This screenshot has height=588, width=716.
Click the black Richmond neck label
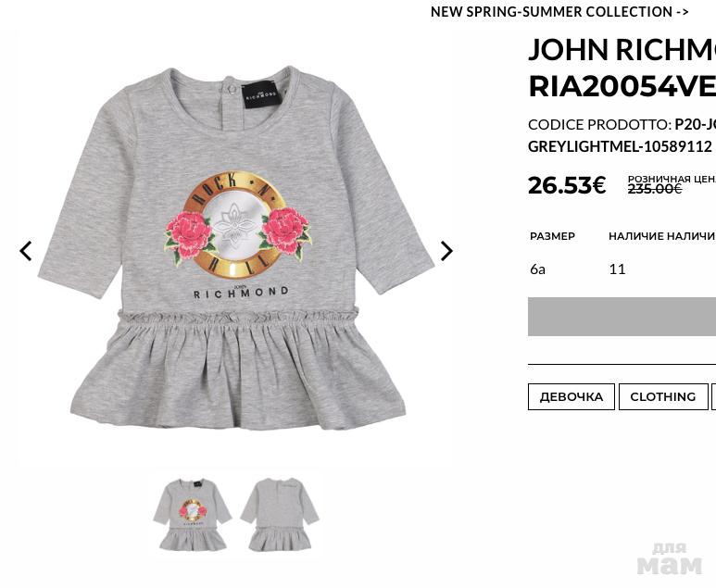pyautogui.click(x=260, y=94)
